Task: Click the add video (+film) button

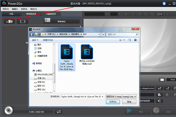Action: pos(9,21)
